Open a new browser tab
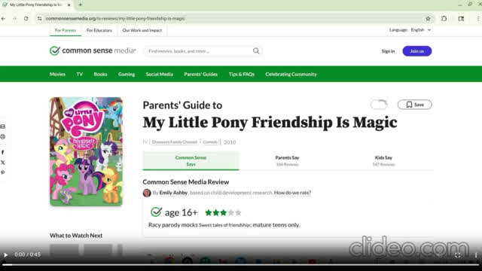The width and height of the screenshot is (482, 271). pos(81,5)
